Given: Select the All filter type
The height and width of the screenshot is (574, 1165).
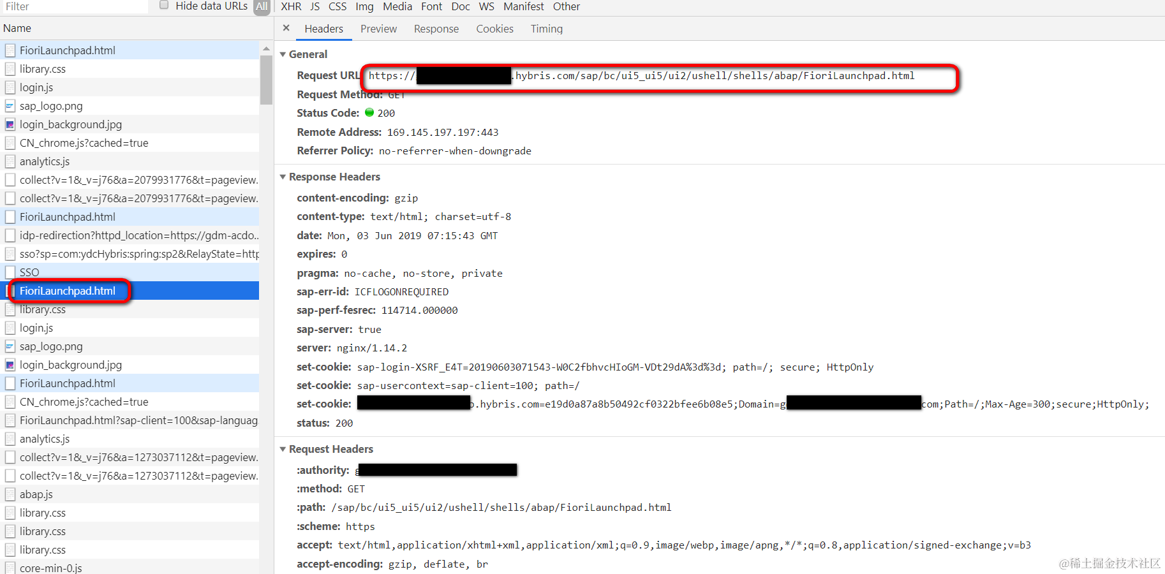Looking at the screenshot, I should [x=262, y=6].
